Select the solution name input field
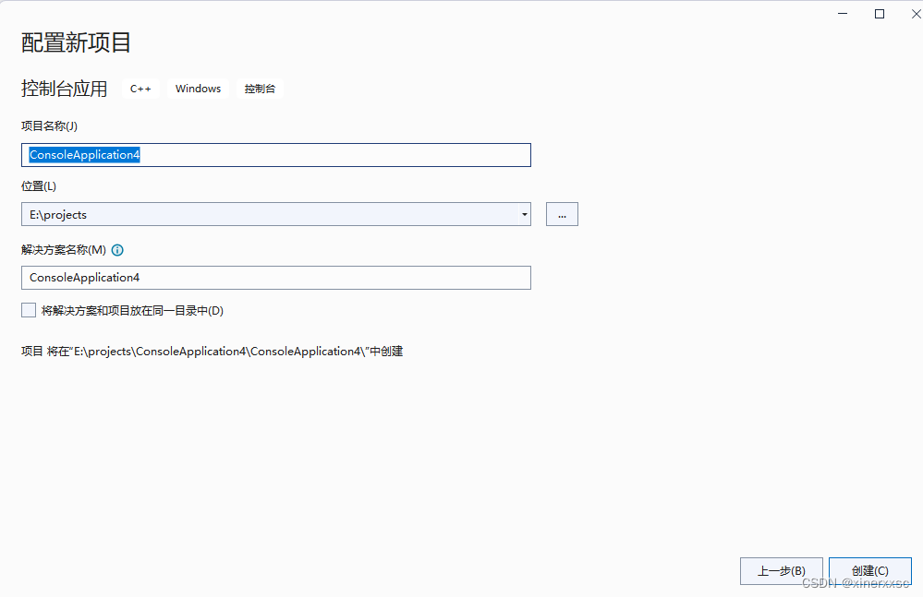This screenshot has width=923, height=597. [275, 277]
